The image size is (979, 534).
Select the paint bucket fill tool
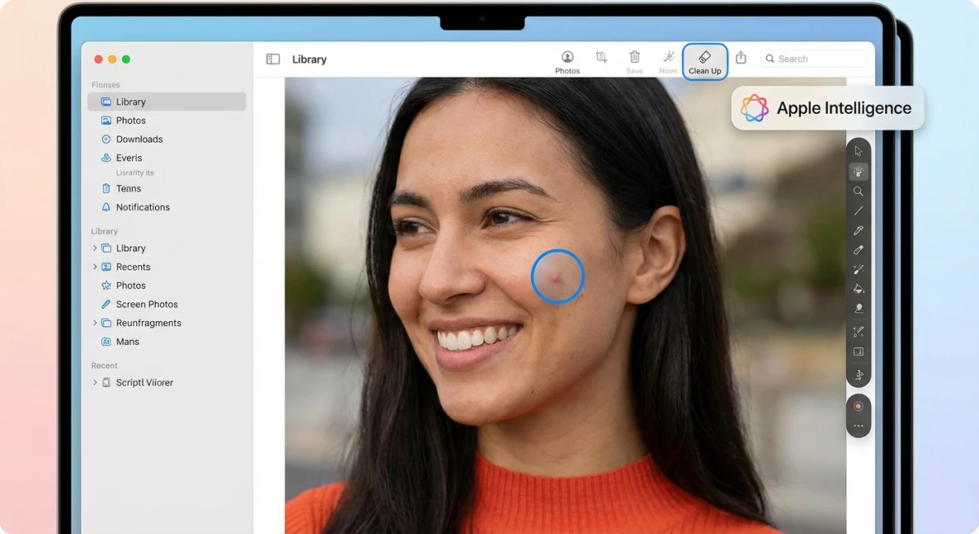pyautogui.click(x=858, y=289)
